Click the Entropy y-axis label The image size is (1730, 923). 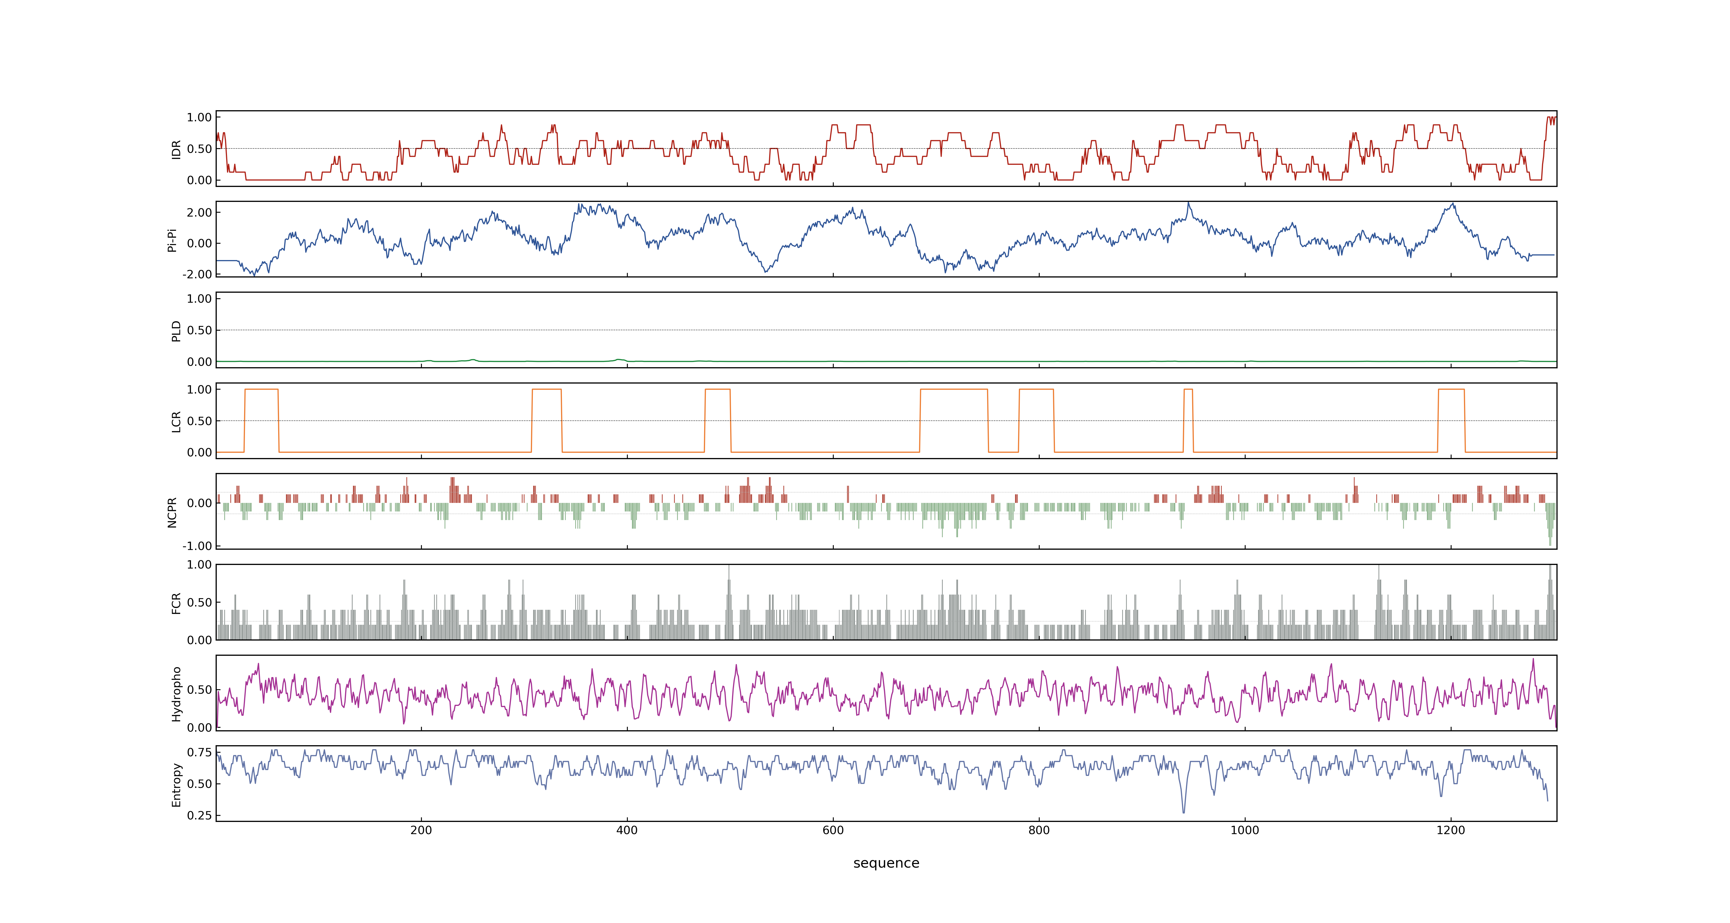click(x=176, y=784)
